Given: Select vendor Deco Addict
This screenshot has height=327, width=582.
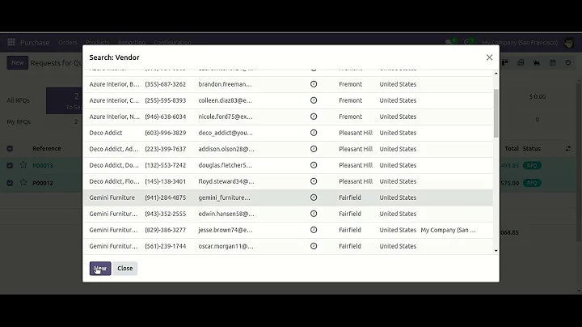Looking at the screenshot, I should [x=106, y=133].
